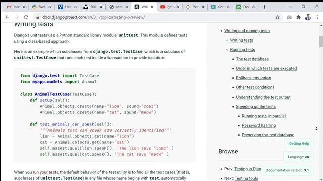Viewport: 323px width, 181px height.
Task: Go back with the browser back arrow
Action: point(7,17)
